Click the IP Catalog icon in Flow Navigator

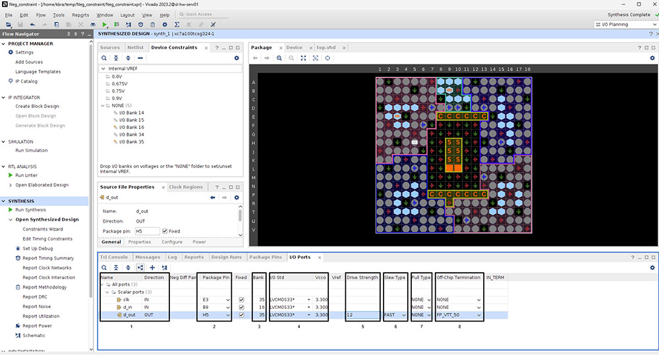coord(11,81)
